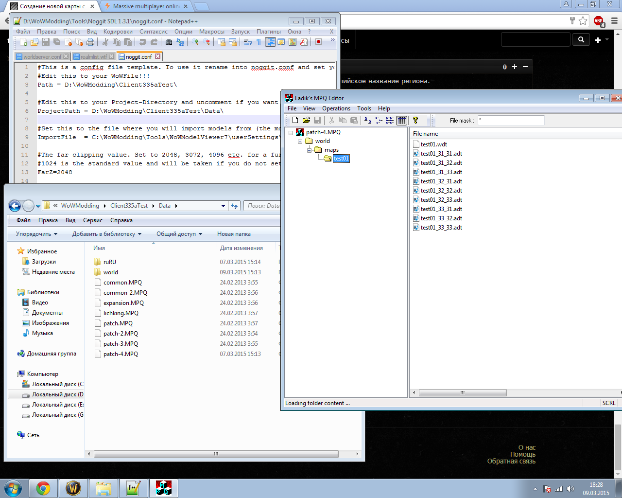Toggle the indent guide button in Notepad++
Screen dimensions: 622x498
[x=270, y=42]
